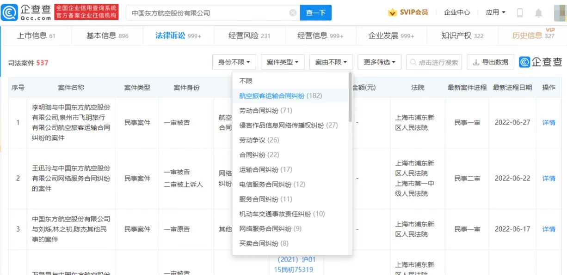This screenshot has height=275, width=567.
Task: Click the Qcc.com logo
Action: [27, 12]
